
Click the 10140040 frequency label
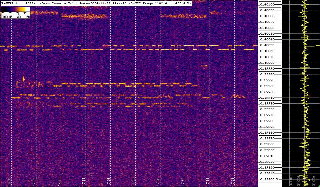click(266, 39)
